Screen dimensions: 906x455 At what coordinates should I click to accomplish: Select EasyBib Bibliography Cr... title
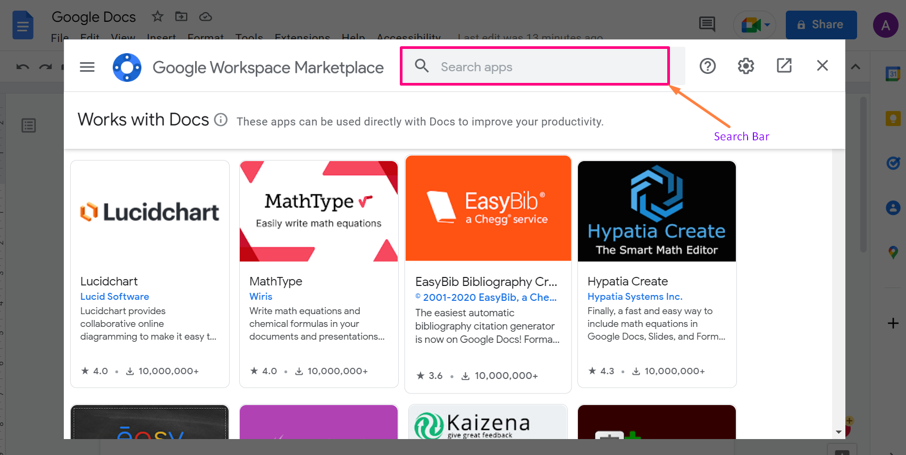[486, 282]
